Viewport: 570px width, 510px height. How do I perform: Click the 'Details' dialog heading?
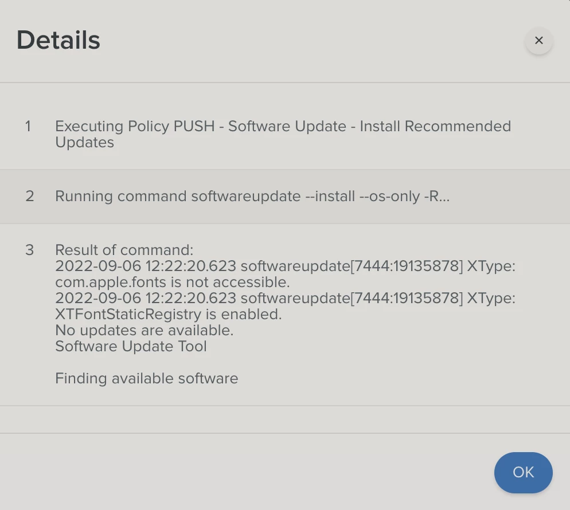click(58, 40)
